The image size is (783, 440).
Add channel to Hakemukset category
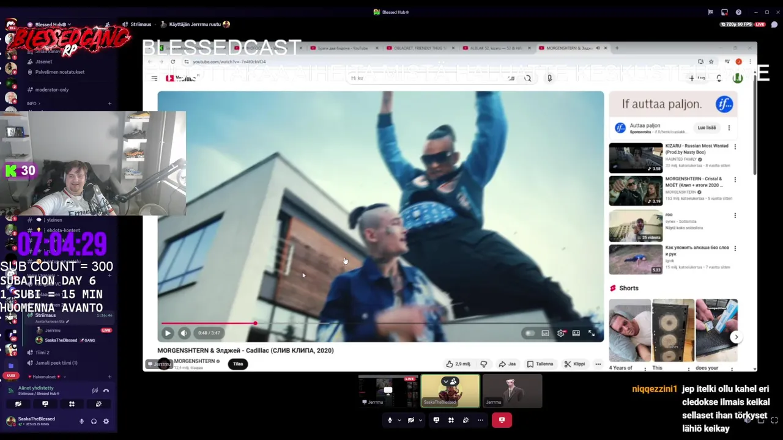109,377
